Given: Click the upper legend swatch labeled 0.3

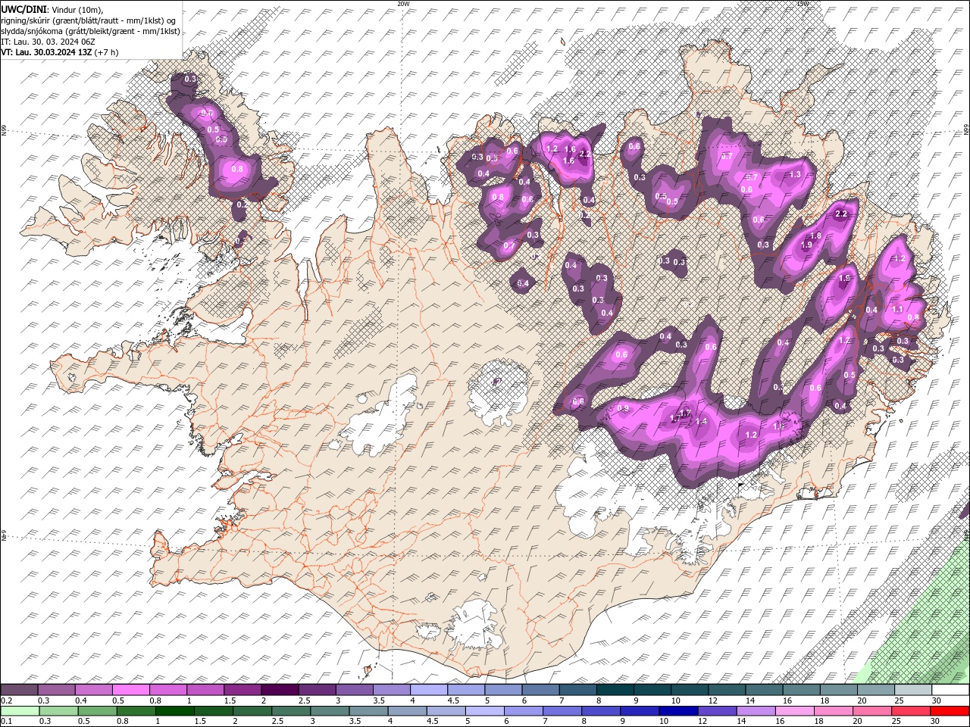Looking at the screenshot, I should pyautogui.click(x=56, y=690).
